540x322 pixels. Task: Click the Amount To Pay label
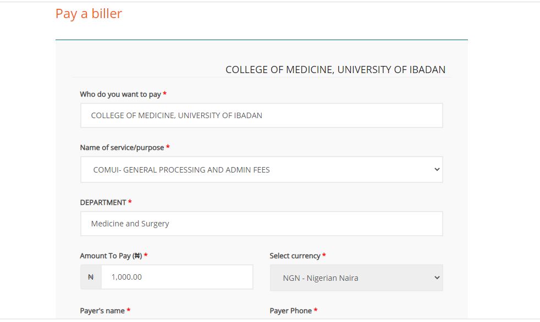click(x=111, y=256)
